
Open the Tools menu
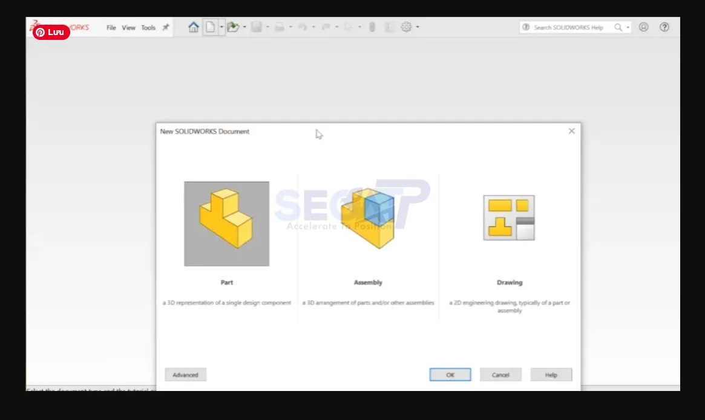click(148, 27)
